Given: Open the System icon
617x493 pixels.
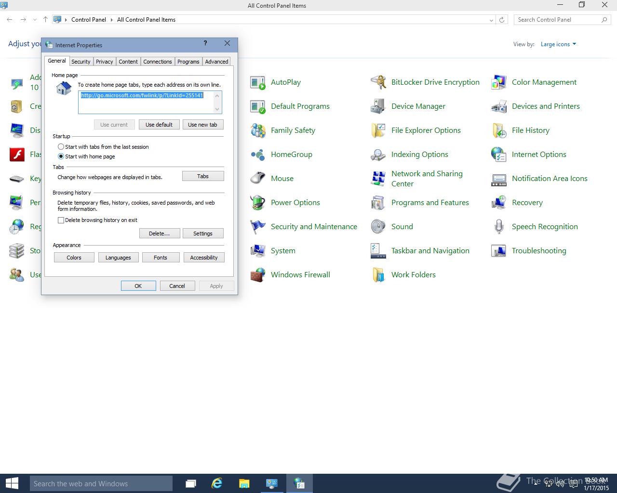Looking at the screenshot, I should [258, 251].
